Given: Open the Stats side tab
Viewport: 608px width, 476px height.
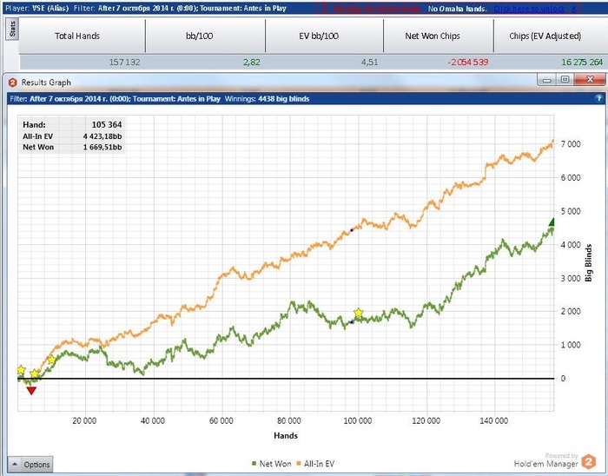Looking at the screenshot, I should click(x=11, y=29).
